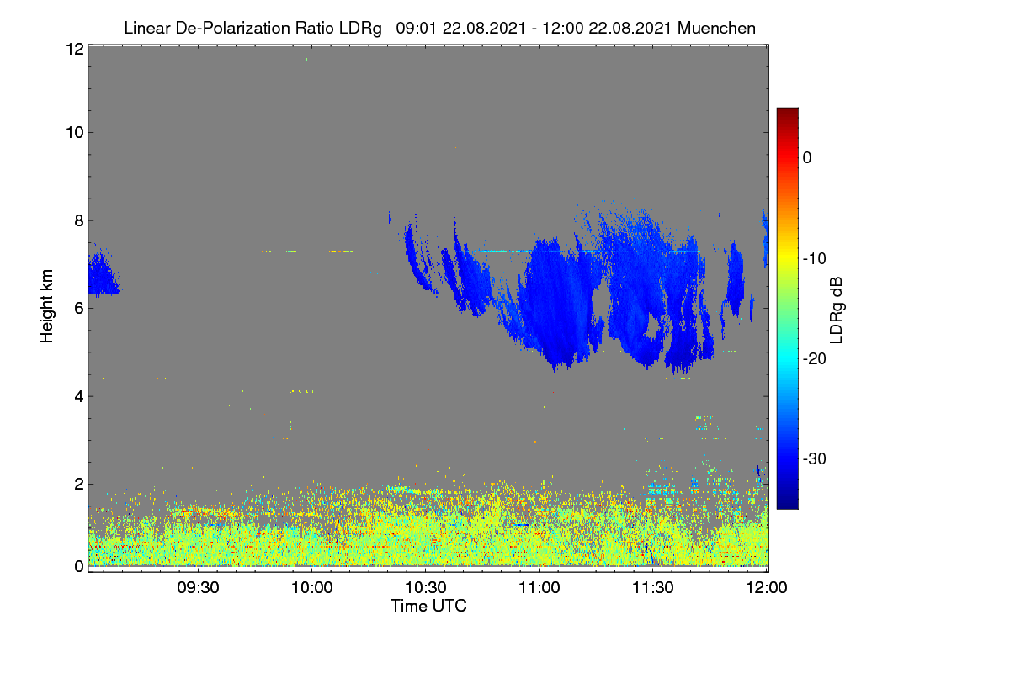1010x673 pixels.
Task: Click the 8 km height tick label
Action: 79,220
